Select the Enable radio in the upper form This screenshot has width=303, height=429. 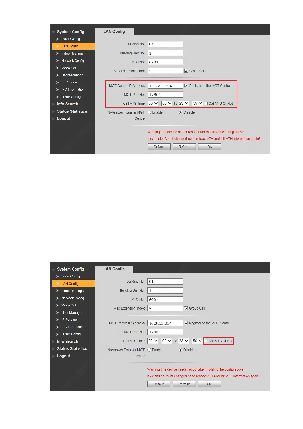(149, 112)
